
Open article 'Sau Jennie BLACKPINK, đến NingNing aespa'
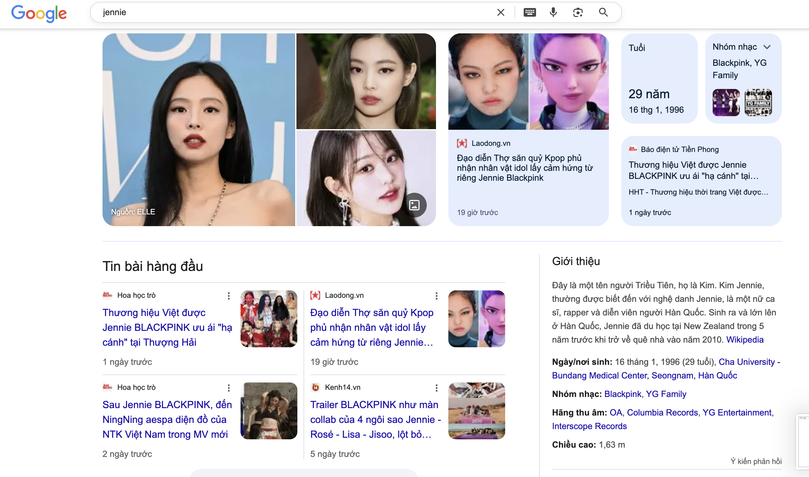(x=167, y=420)
